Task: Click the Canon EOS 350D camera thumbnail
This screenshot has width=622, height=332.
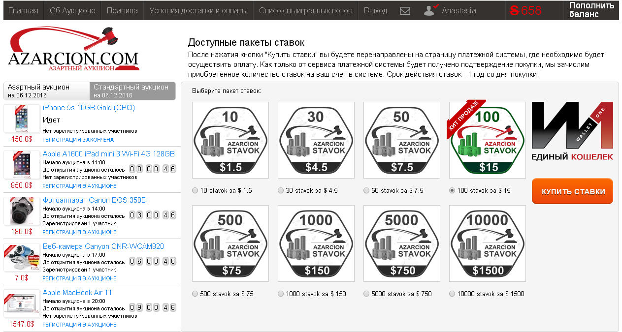Action: tap(22, 211)
